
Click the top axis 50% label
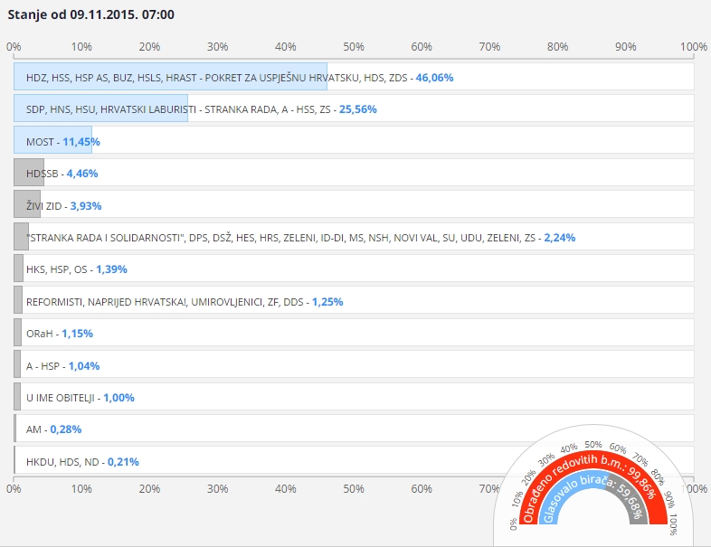coord(354,47)
